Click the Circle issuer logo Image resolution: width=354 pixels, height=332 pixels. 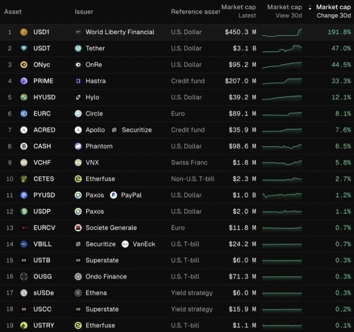click(78, 114)
